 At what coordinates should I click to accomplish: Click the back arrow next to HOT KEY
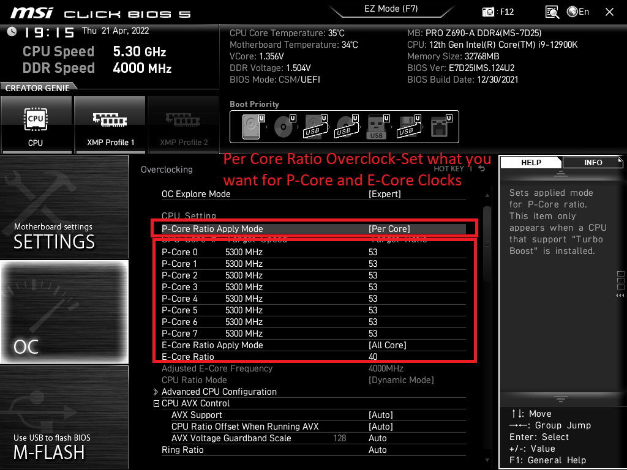tap(482, 169)
